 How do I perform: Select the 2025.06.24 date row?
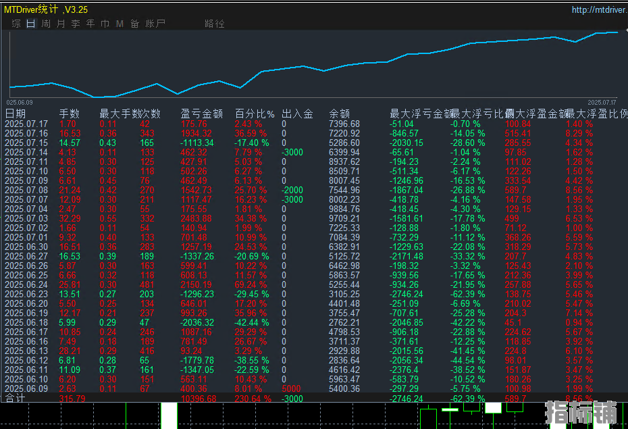[x=26, y=285]
